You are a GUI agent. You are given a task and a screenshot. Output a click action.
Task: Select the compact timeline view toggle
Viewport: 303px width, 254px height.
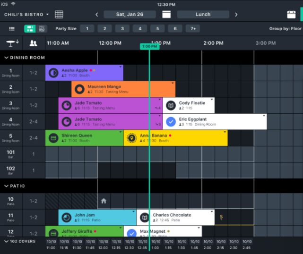(42, 29)
